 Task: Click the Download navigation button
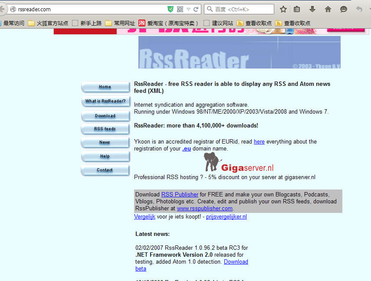pyautogui.click(x=105, y=116)
